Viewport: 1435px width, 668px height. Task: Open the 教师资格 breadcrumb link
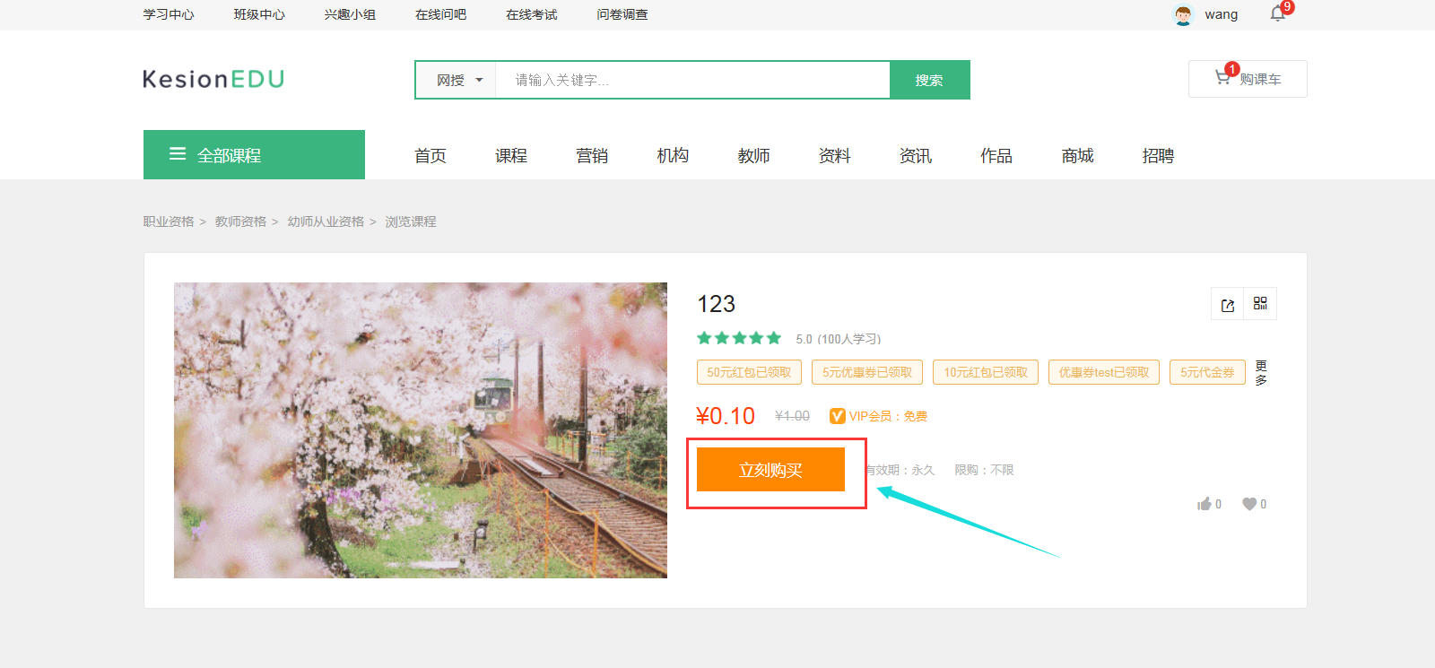click(x=240, y=221)
